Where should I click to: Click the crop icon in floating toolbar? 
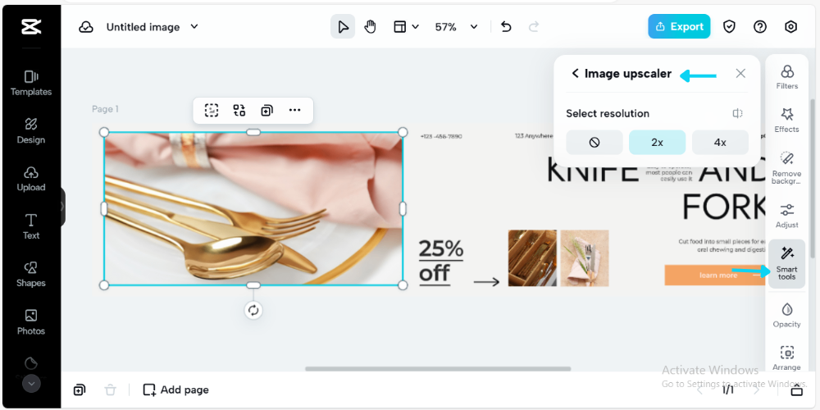tap(212, 110)
